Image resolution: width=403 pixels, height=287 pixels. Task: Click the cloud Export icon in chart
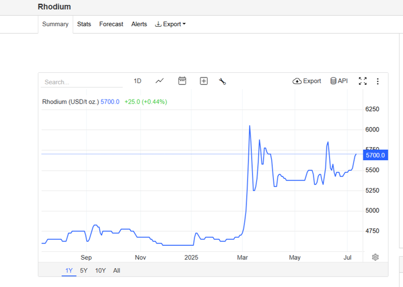[297, 81]
